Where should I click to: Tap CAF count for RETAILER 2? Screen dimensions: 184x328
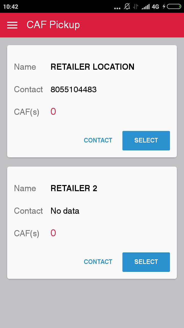[x=53, y=233]
